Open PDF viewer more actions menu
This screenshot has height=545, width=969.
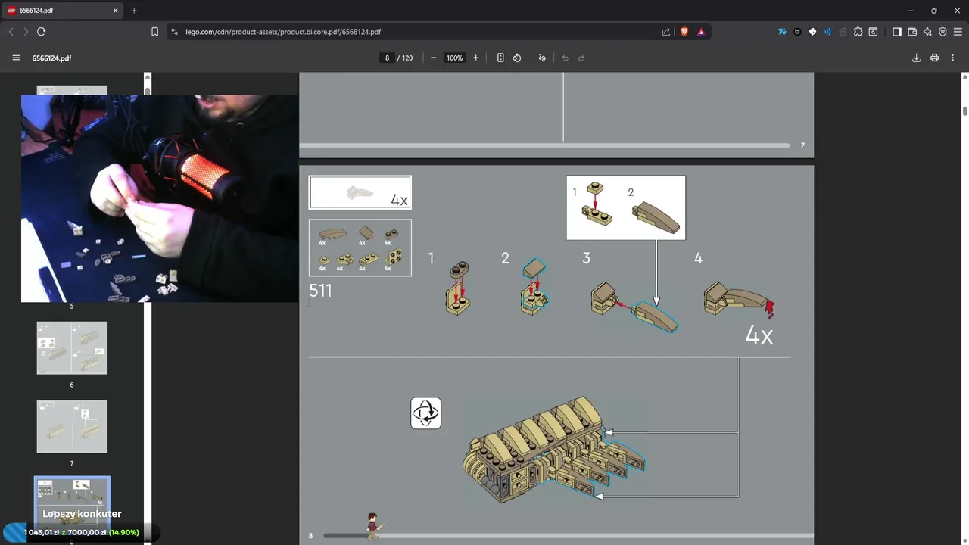point(953,58)
